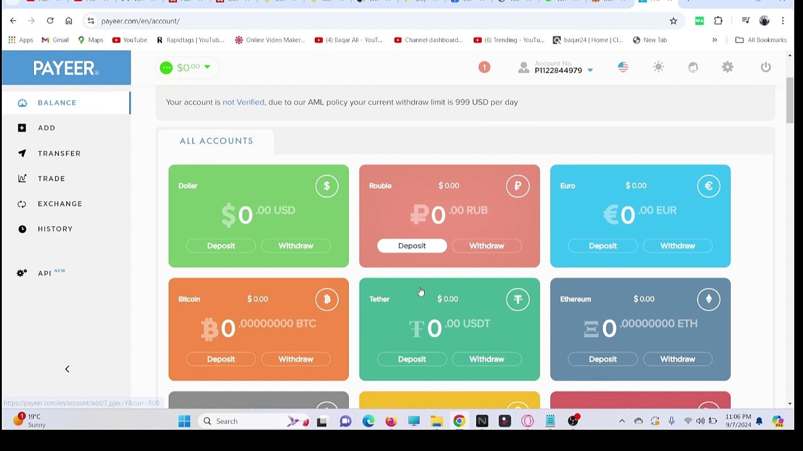Click Withdraw on the Dollar card
This screenshot has width=803, height=451.
295,246
